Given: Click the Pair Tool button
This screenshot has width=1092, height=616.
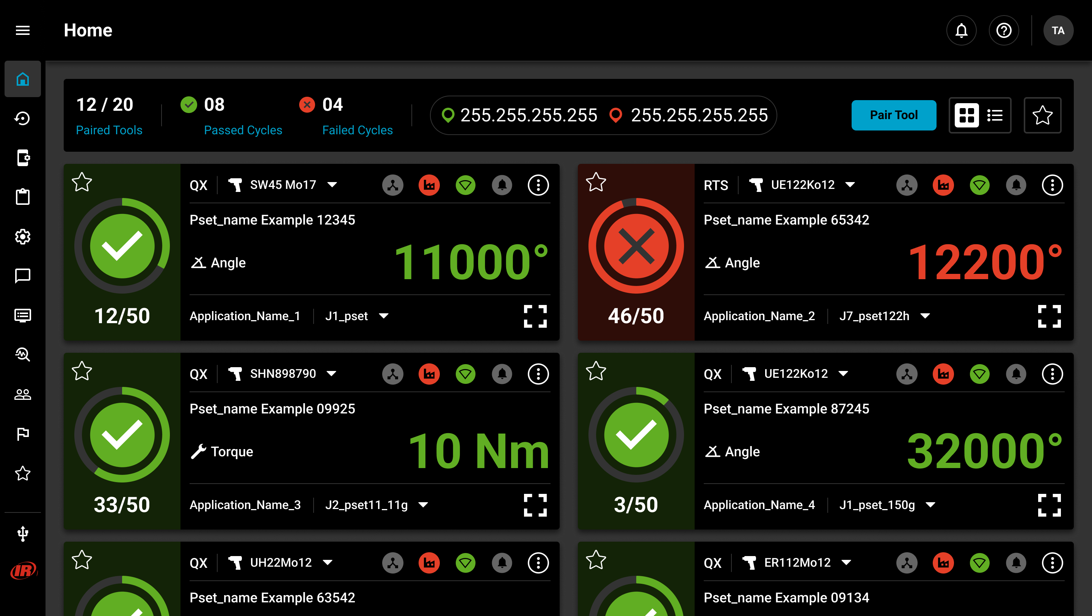Looking at the screenshot, I should (894, 115).
